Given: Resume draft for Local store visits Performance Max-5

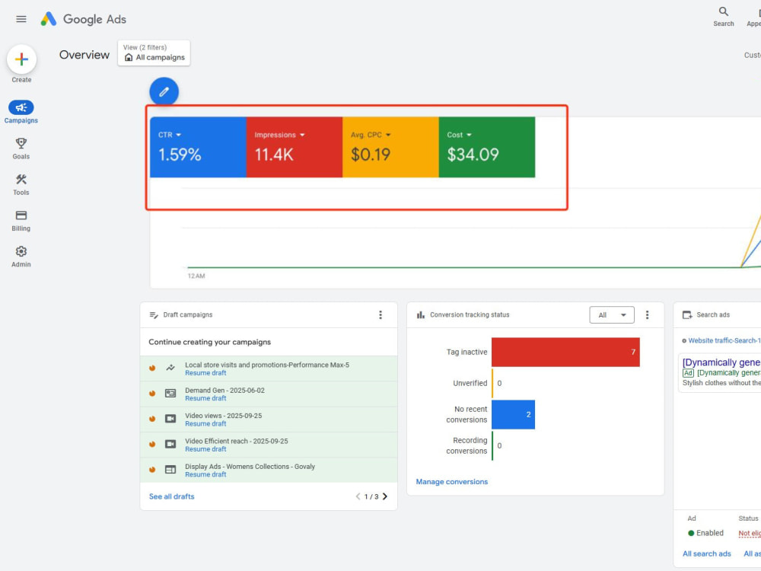Looking at the screenshot, I should pyautogui.click(x=205, y=373).
